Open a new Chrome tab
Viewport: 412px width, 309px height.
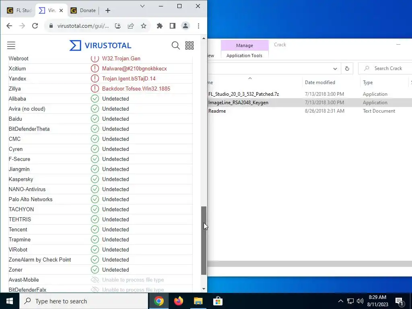[x=108, y=10]
